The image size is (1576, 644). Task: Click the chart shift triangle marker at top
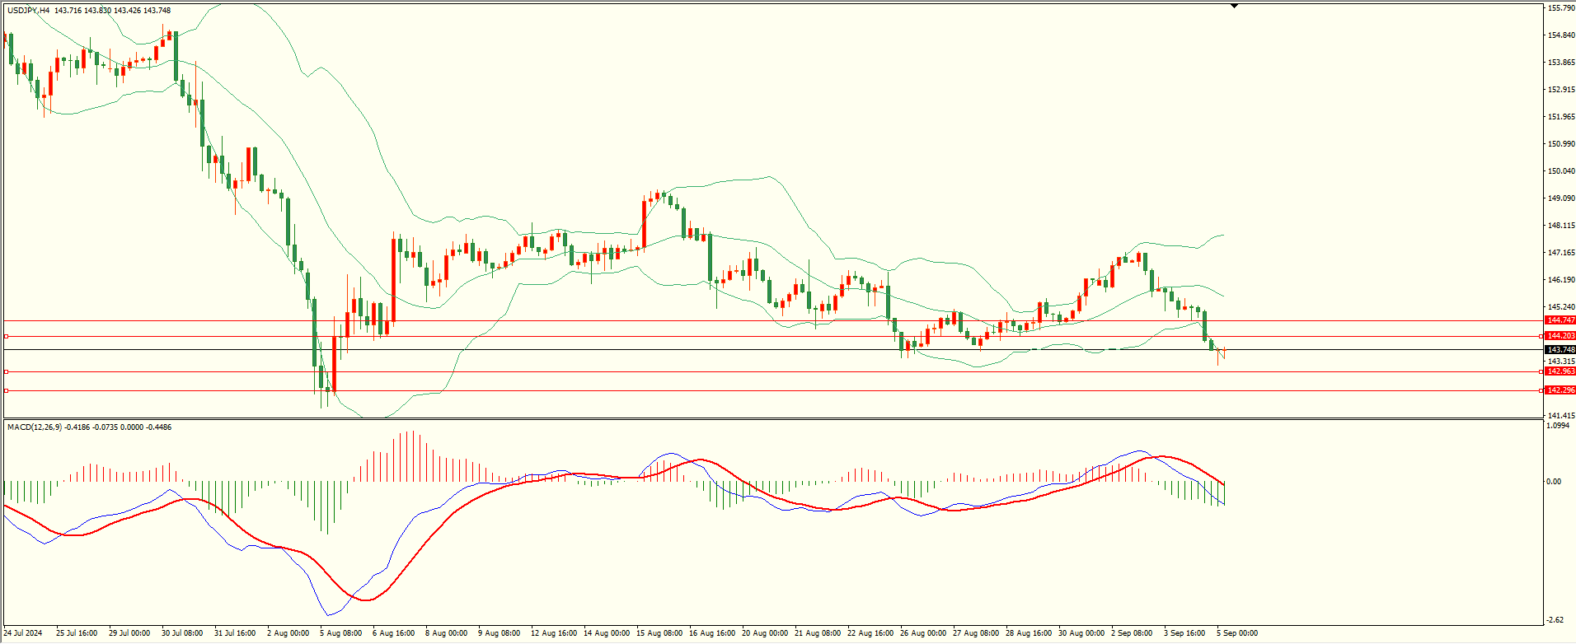click(1234, 6)
